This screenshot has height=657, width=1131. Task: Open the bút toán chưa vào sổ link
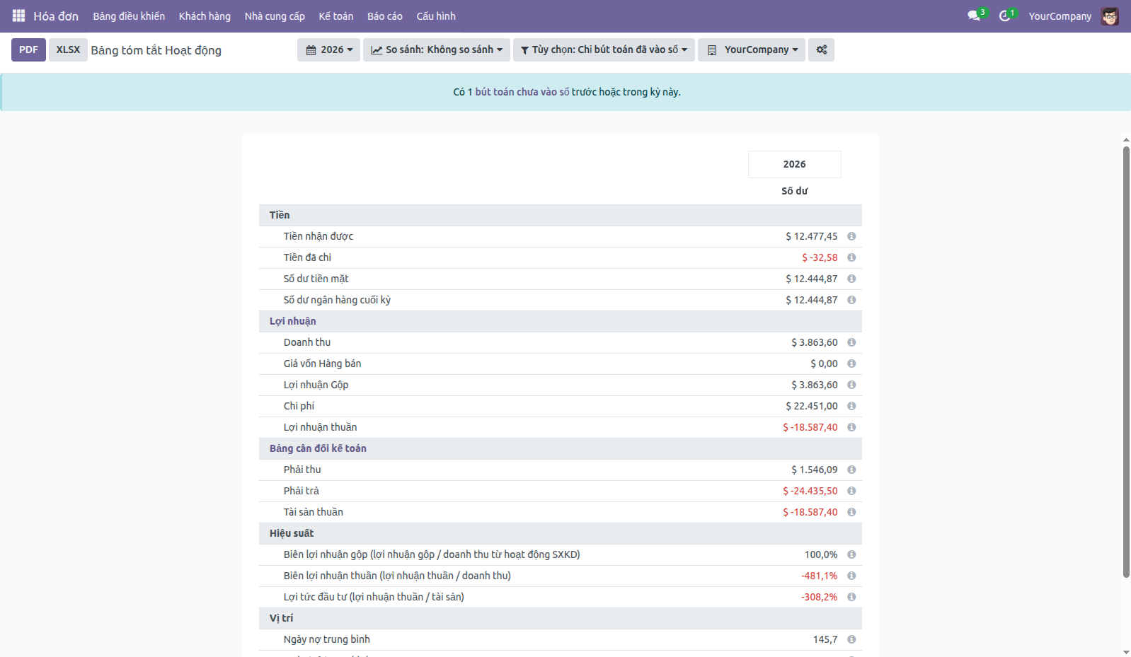(522, 92)
